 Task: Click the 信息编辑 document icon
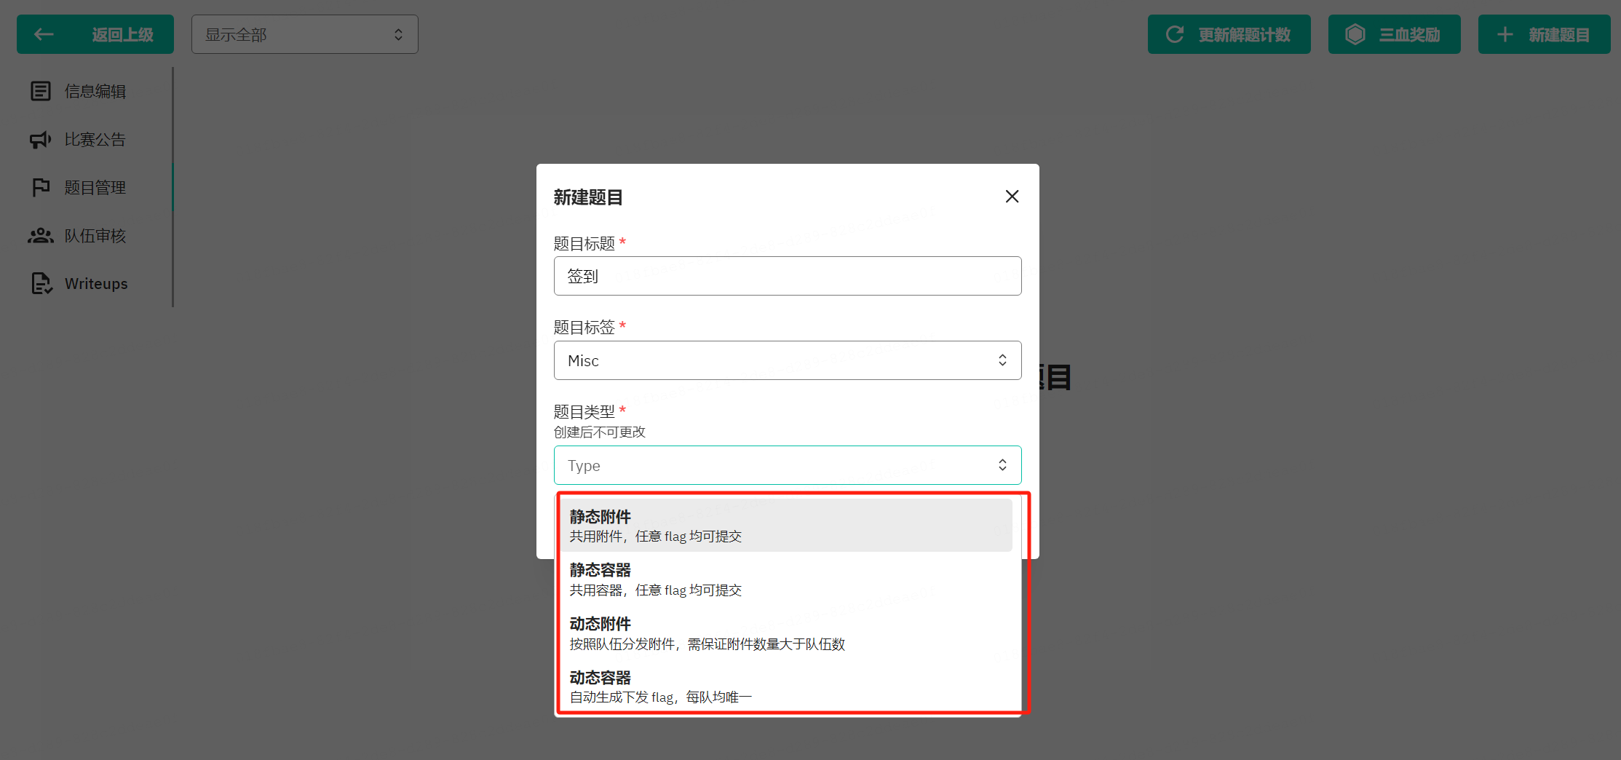pos(41,91)
